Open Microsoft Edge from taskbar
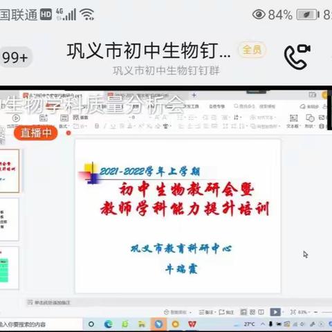Screen dimensions: 332x332 tap(108, 324)
